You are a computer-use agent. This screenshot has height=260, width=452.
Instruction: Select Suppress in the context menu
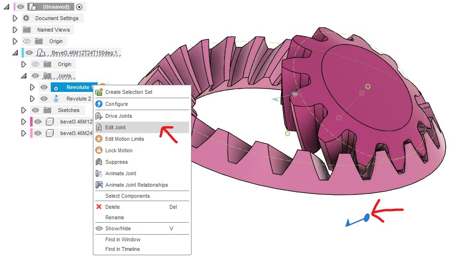[116, 162]
